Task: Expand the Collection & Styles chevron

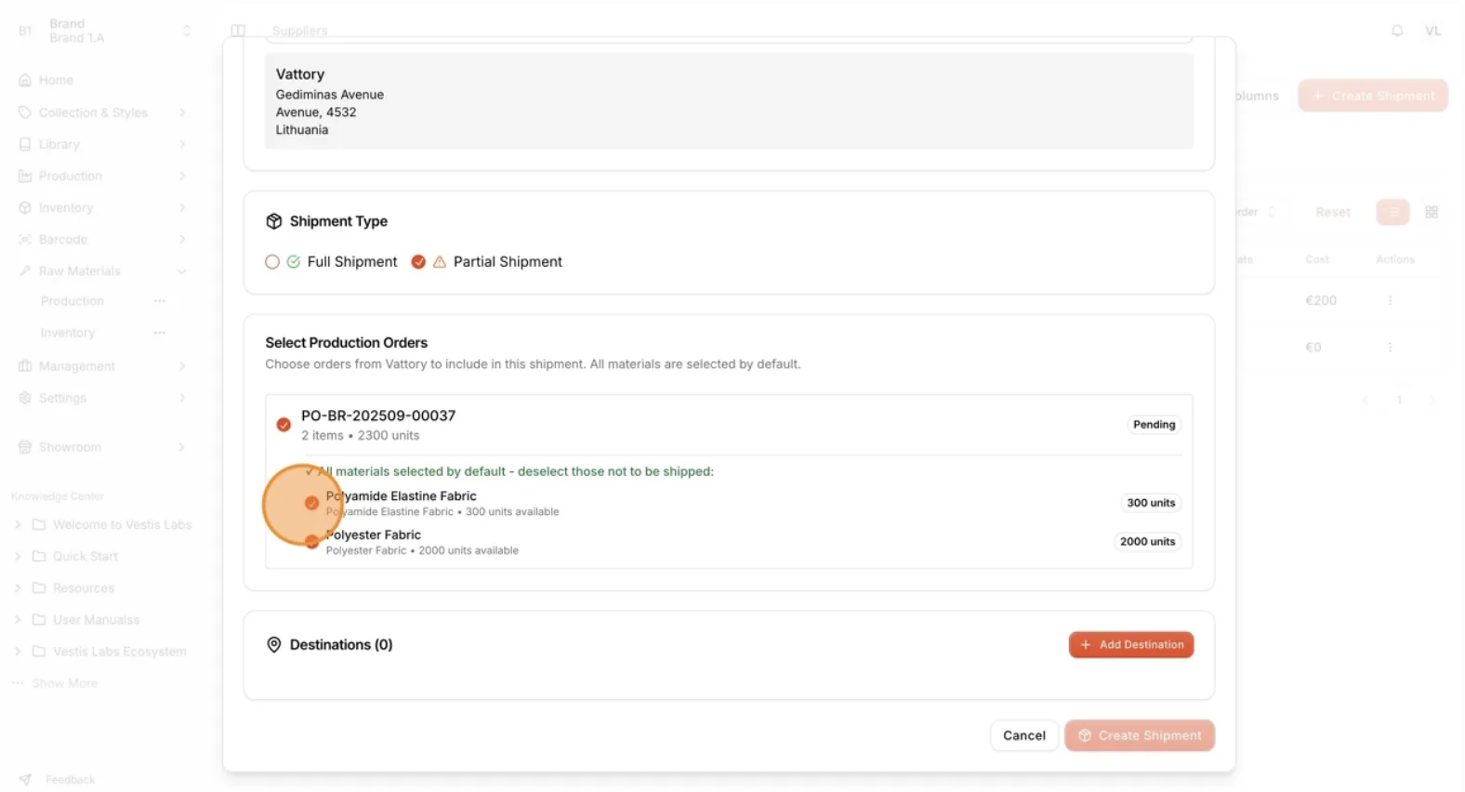Action: coord(182,112)
